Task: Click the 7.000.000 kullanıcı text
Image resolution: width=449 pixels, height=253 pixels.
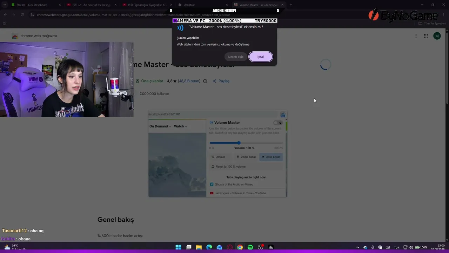Action: click(x=154, y=94)
